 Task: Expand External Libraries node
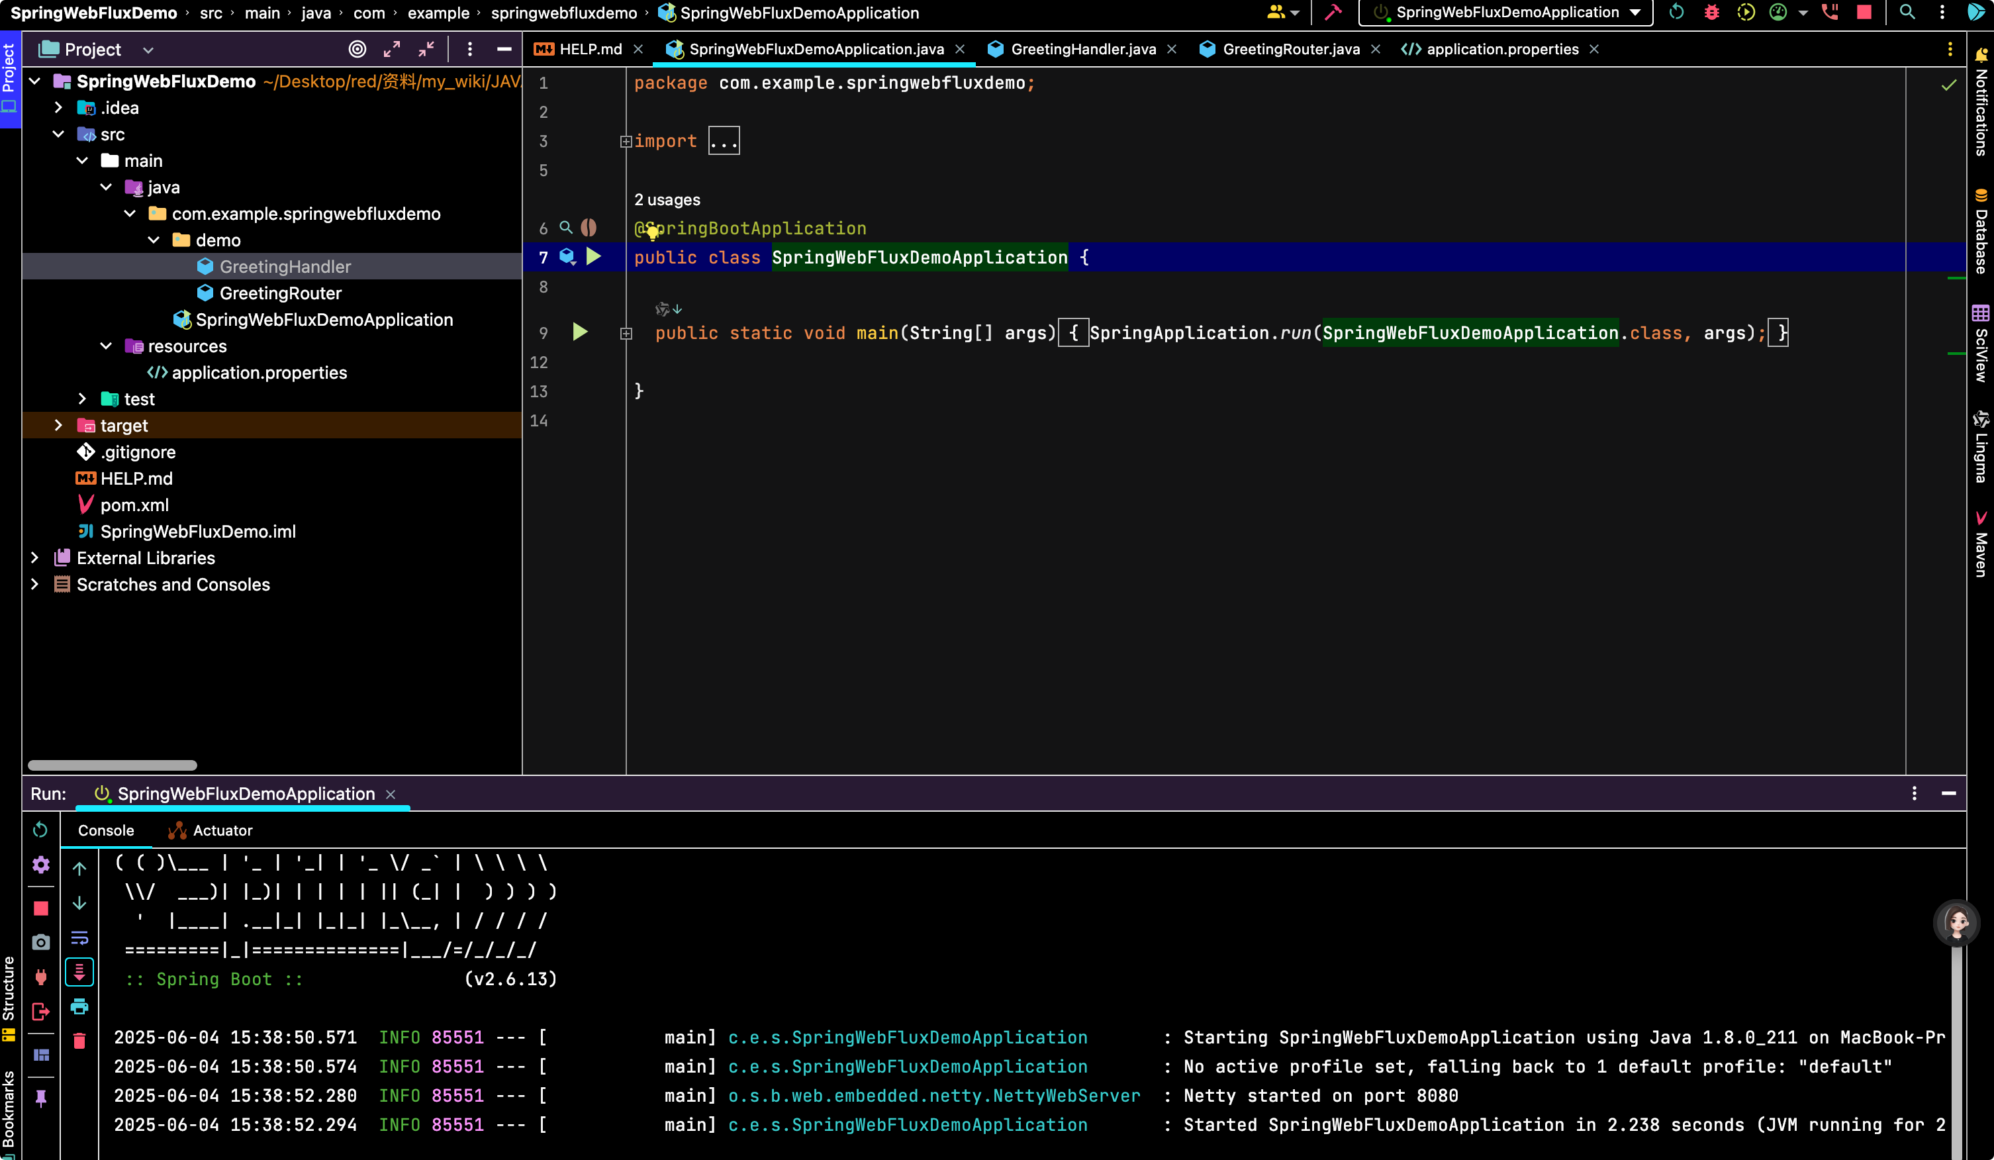34,558
